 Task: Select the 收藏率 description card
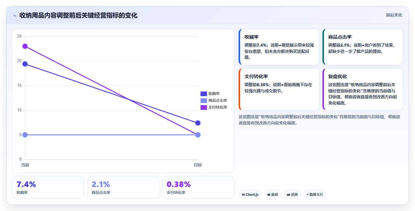[x=279, y=47]
